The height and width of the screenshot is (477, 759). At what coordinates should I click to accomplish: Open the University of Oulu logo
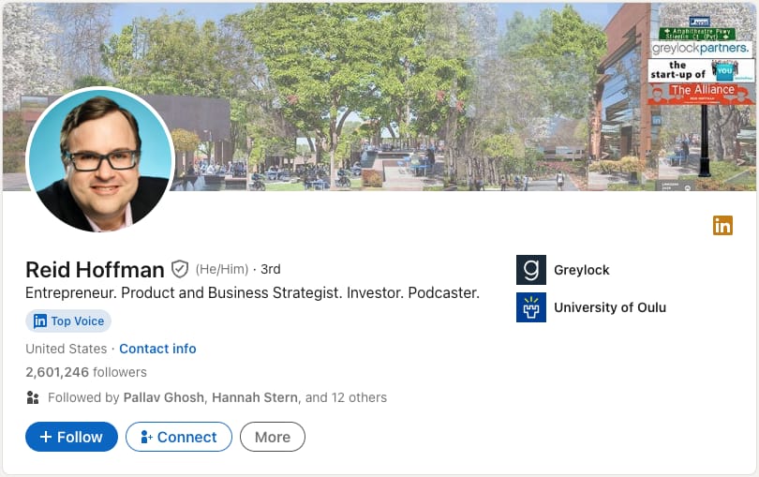pos(531,307)
